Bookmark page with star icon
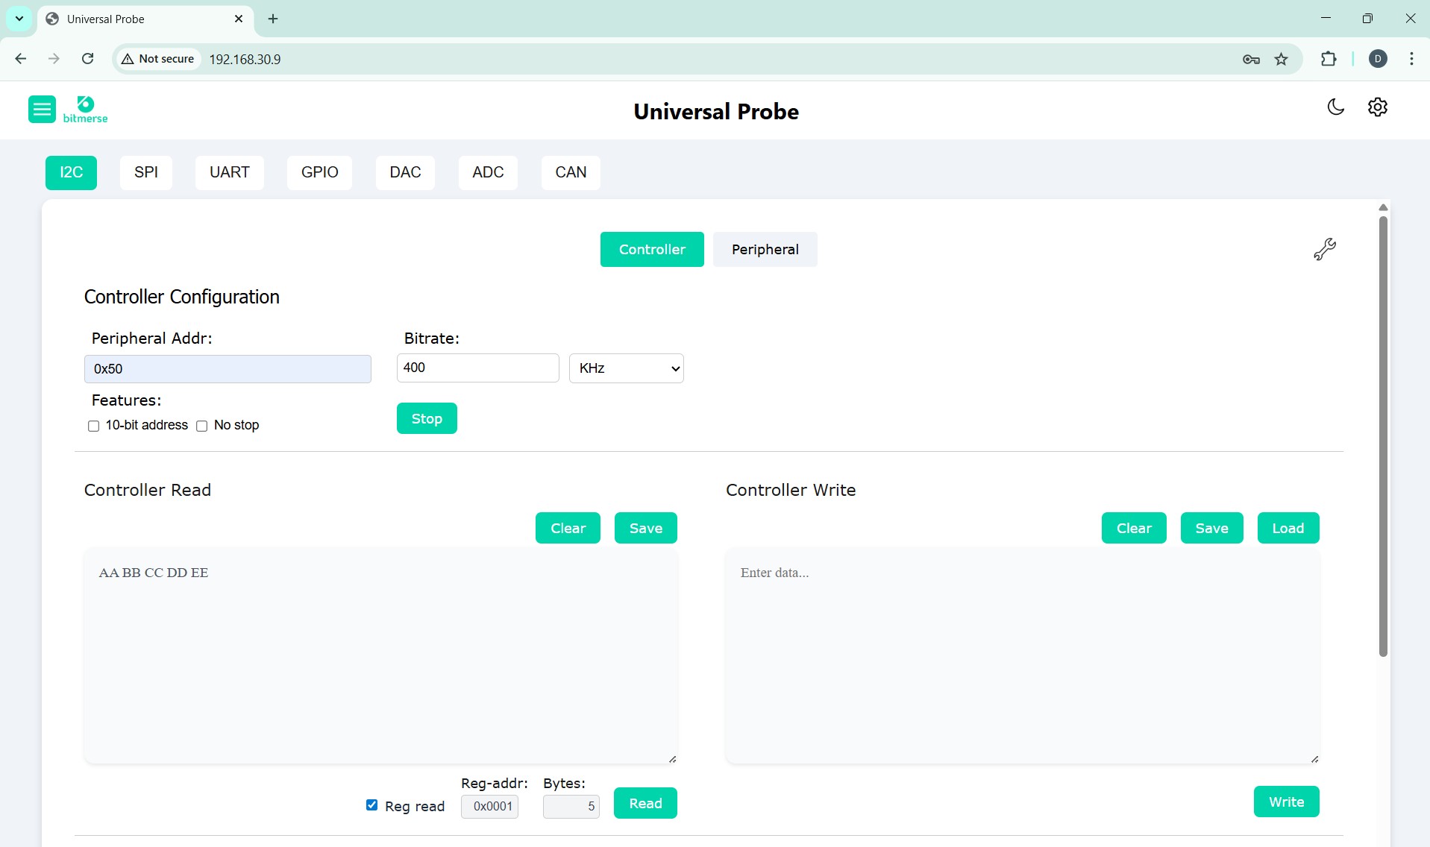Screen dimensions: 1430x847 (x=1281, y=59)
